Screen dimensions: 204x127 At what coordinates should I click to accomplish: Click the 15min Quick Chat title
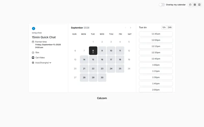pos(44,37)
